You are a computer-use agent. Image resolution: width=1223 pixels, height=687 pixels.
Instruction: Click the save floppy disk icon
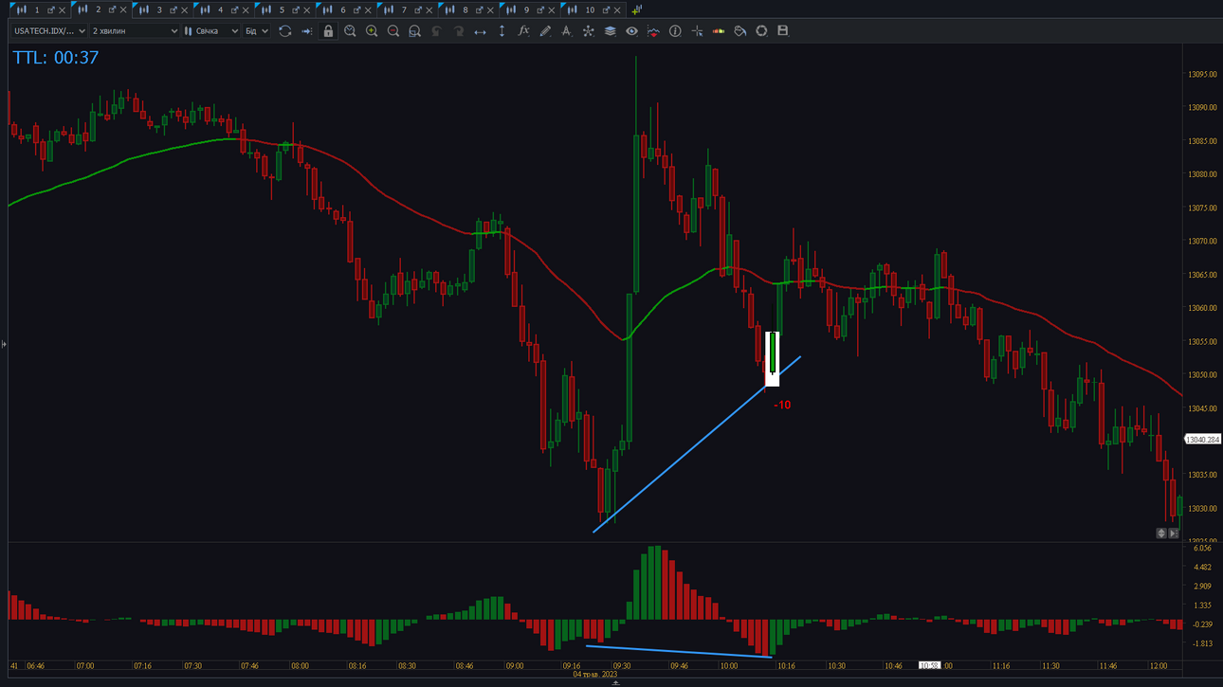click(783, 31)
